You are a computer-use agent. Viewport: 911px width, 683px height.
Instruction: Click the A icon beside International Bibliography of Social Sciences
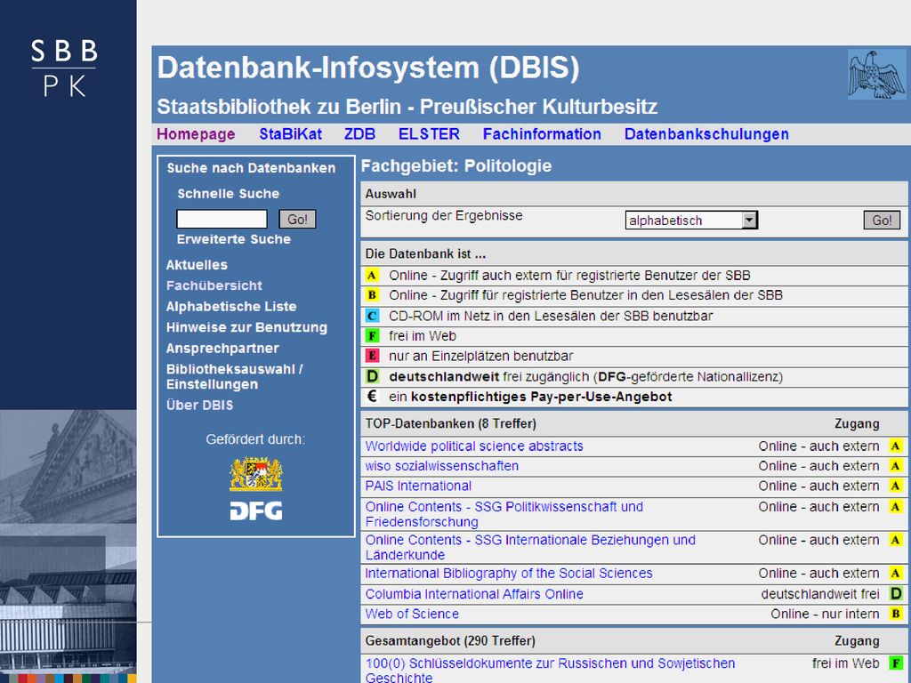click(x=896, y=574)
